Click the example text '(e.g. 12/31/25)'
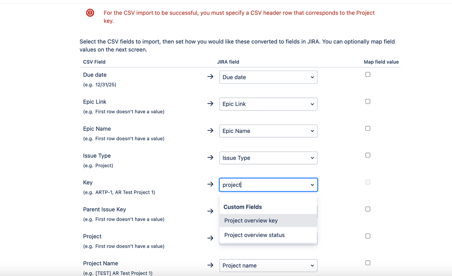Viewport: 452px width, 276px height. tap(100, 85)
